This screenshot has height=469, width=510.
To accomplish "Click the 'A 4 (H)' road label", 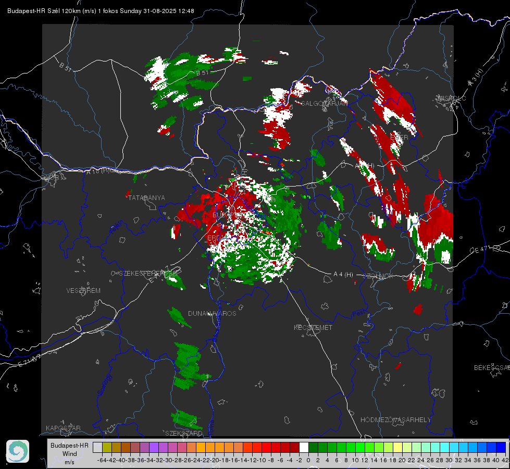I will point(343,275).
